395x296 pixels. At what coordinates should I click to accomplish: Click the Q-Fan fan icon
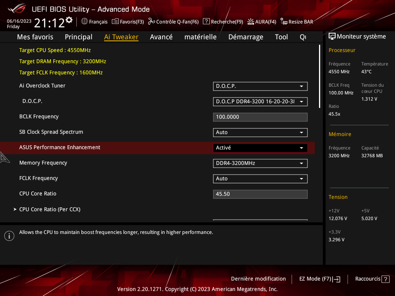pos(151,22)
